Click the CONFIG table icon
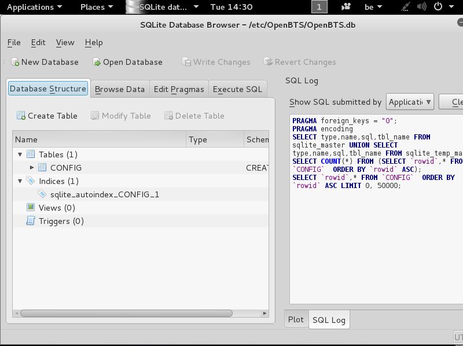The height and width of the screenshot is (346, 463). click(42, 167)
